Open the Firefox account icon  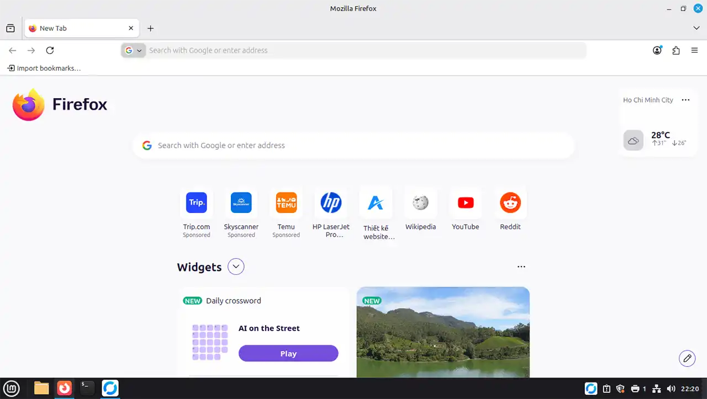657,50
